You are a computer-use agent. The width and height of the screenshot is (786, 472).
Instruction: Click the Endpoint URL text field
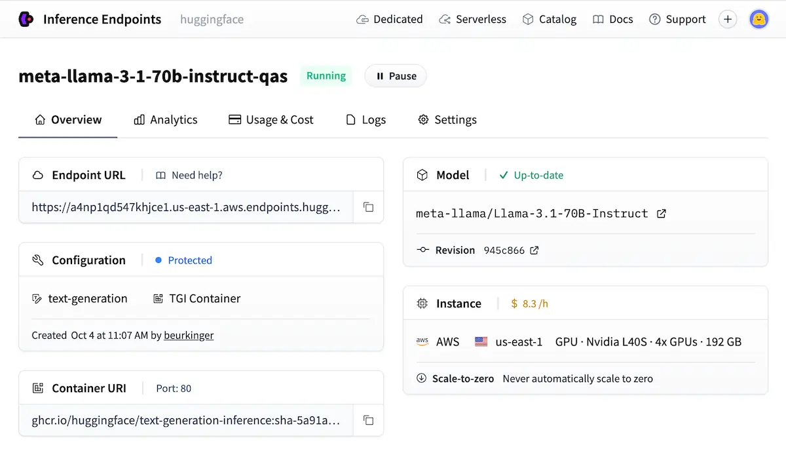(x=186, y=207)
